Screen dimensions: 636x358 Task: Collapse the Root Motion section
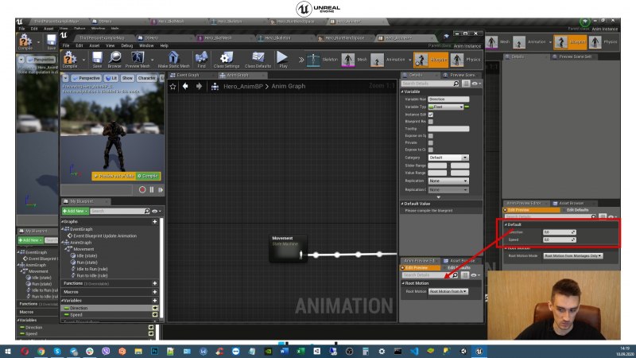[403, 283]
